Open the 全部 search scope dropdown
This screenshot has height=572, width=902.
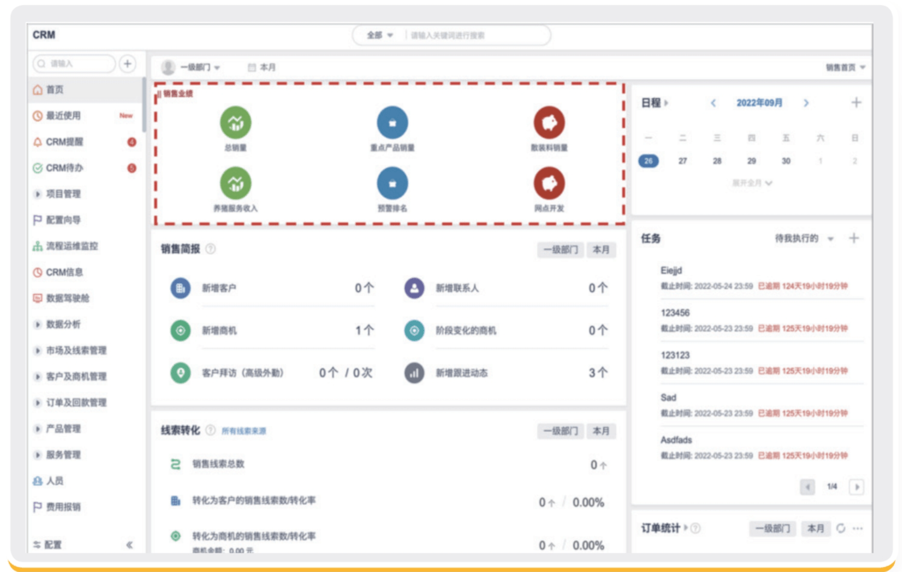380,35
